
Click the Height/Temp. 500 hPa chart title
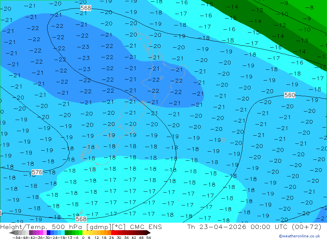click(x=81, y=227)
